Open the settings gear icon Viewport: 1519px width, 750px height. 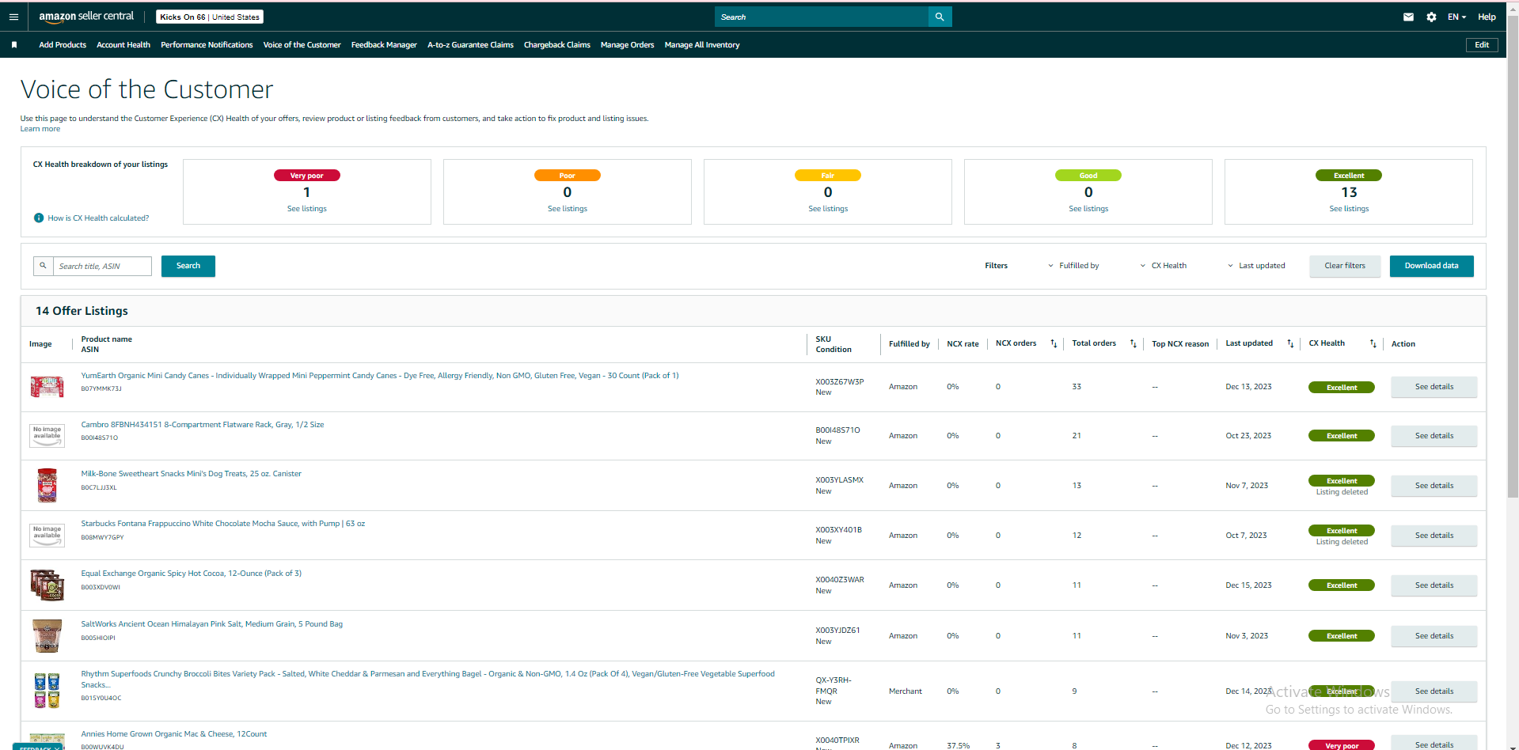coord(1431,17)
